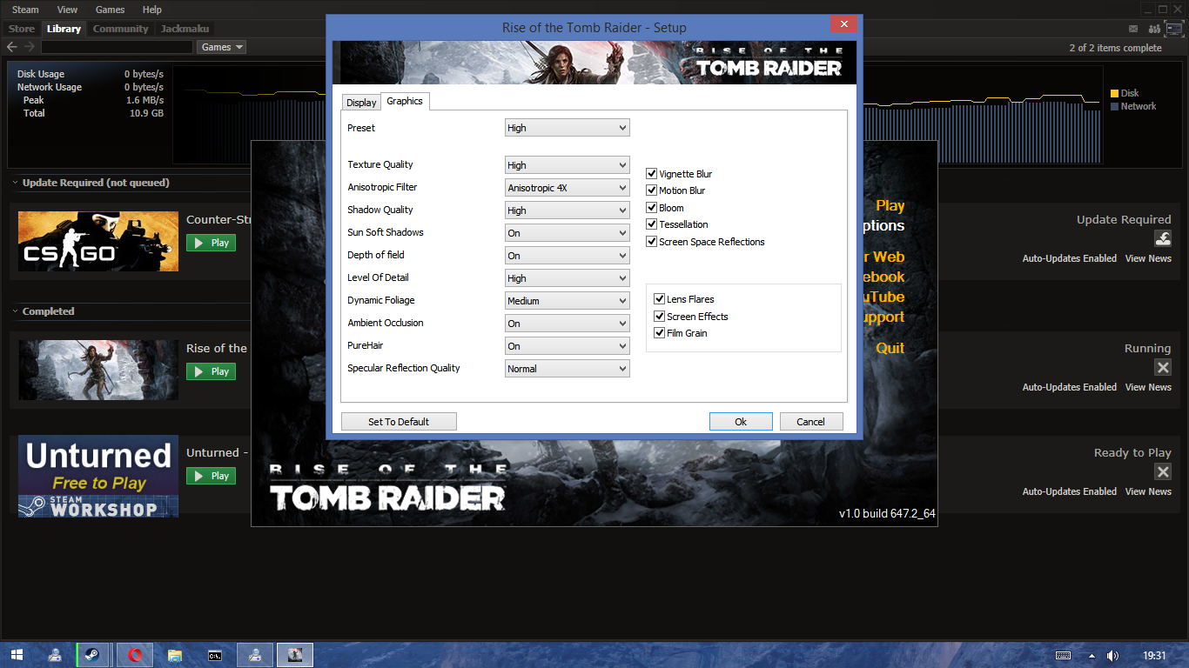Go back with Steam left arrow

[12, 47]
